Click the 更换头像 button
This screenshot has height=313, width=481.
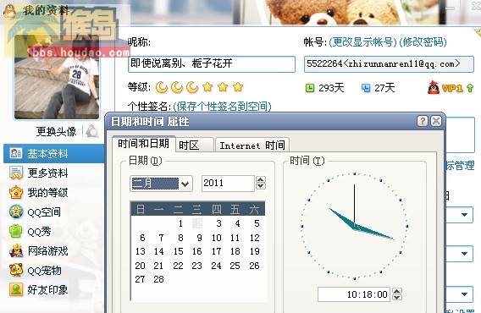click(x=56, y=132)
